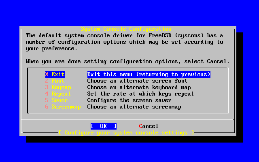
Task: Click 'Exit this menu (returning to previous)' description
Action: point(149,75)
